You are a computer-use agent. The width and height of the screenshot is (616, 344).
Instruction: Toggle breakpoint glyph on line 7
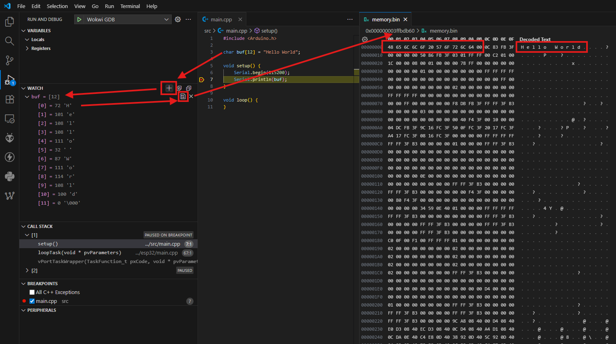pos(202,80)
